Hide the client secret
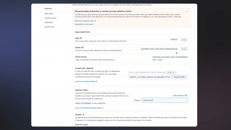 pyautogui.click(x=154, y=60)
